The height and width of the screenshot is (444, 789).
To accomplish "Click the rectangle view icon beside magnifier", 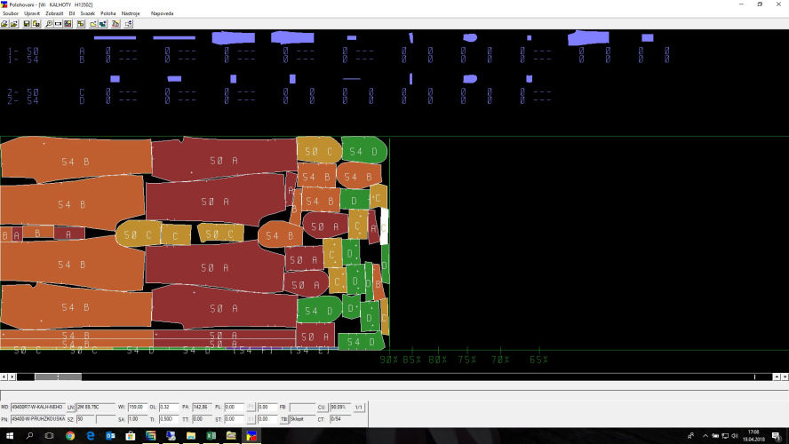I will tap(58, 24).
